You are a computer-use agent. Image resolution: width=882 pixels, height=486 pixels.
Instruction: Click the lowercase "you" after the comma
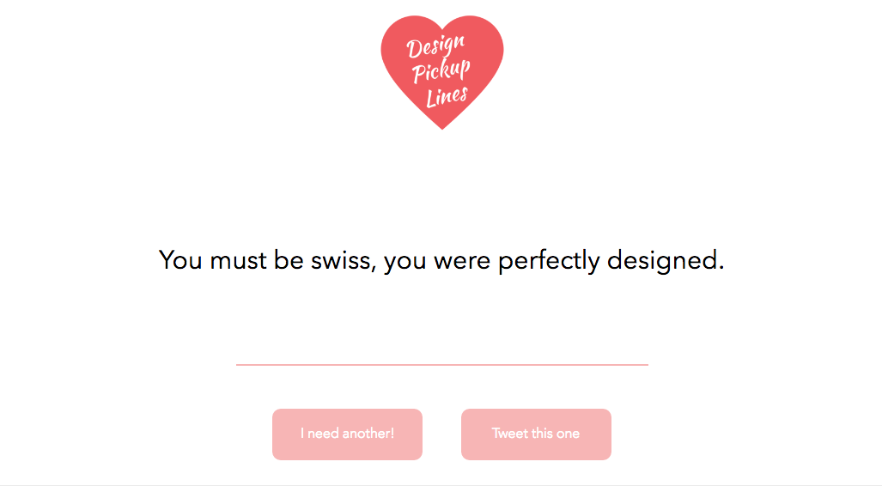coord(405,260)
